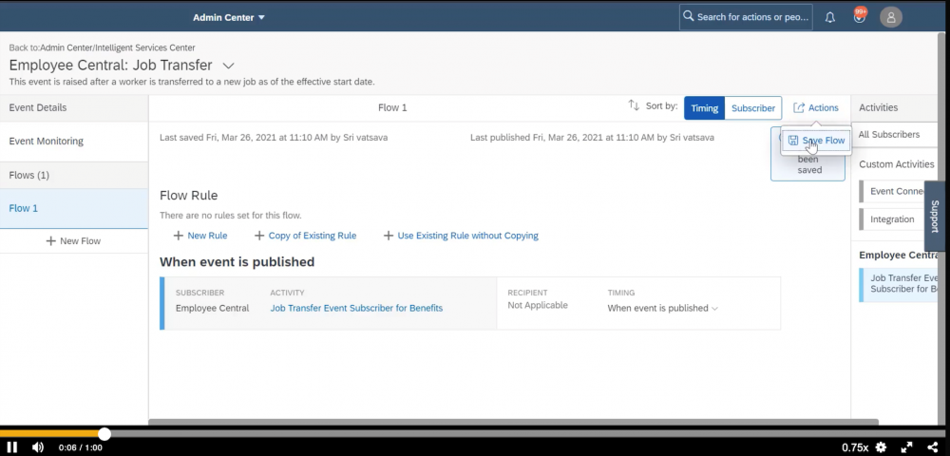
Task: Choose Save Flow from Actions menu
Action: [815, 141]
